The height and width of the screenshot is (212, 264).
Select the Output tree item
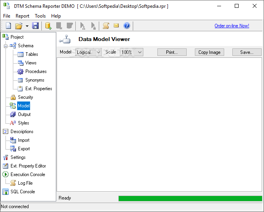coord(24,114)
